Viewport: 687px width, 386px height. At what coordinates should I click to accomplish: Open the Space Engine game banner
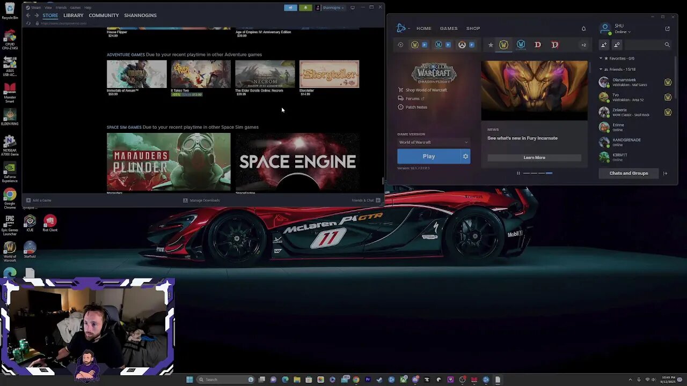coord(297,162)
